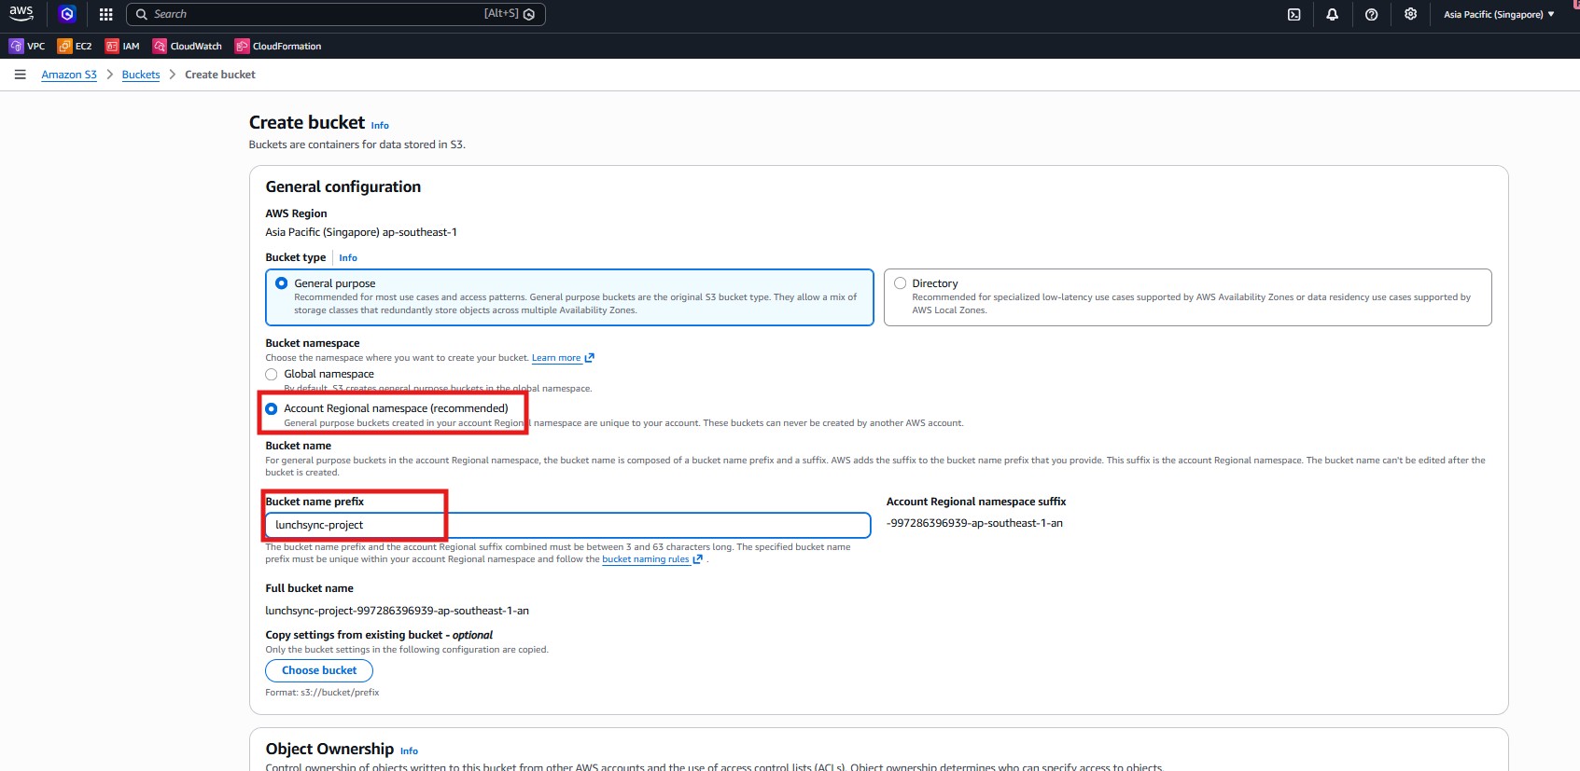Navigate to Amazon S3 breadcrumb link
1580x771 pixels.
[x=69, y=75]
